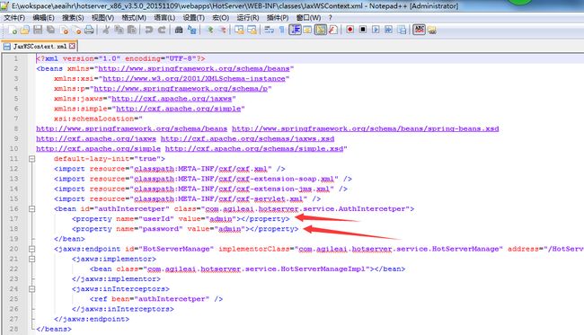This screenshot has height=335, width=584.
Task: Click the springframework schema/beans URL on line 2
Action: tap(194, 68)
